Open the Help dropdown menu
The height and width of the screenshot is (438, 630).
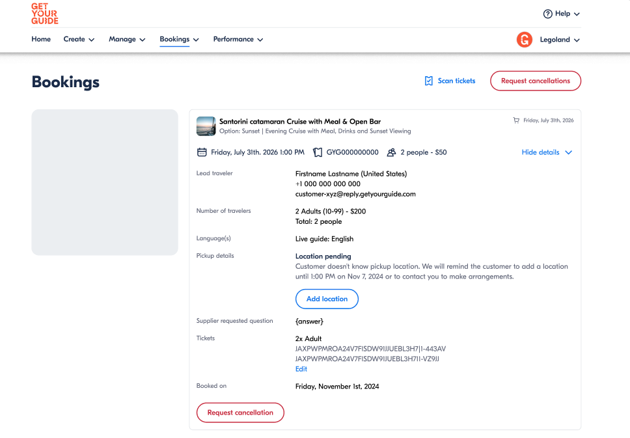(562, 14)
